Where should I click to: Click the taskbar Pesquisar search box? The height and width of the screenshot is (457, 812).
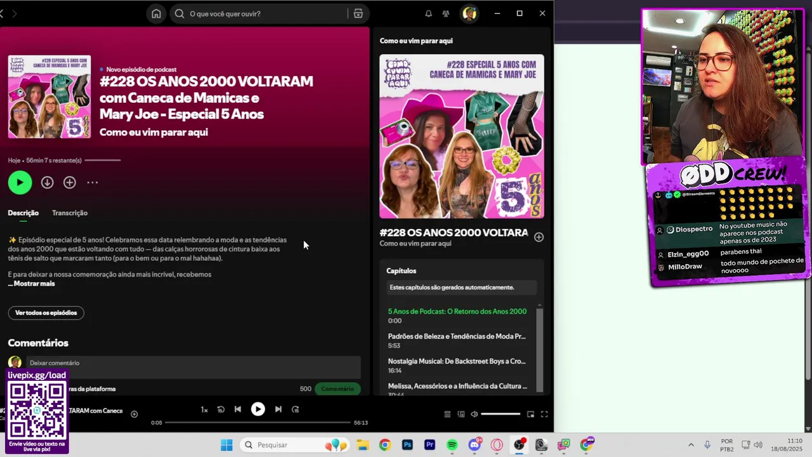click(296, 445)
